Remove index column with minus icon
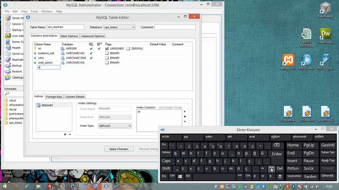This screenshot has height=190, width=339. (185, 121)
